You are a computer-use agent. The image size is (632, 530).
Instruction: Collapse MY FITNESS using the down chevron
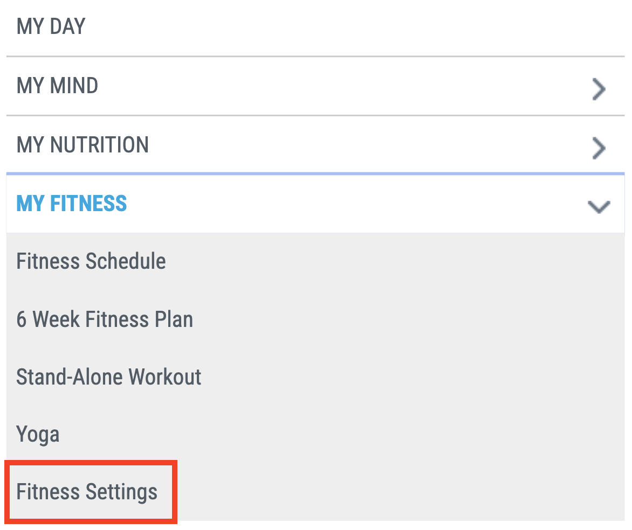coord(599,207)
